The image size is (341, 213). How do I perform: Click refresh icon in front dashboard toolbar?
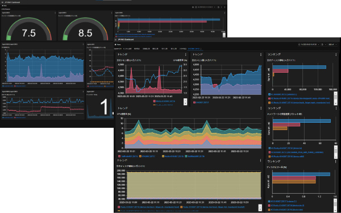coord(322,44)
